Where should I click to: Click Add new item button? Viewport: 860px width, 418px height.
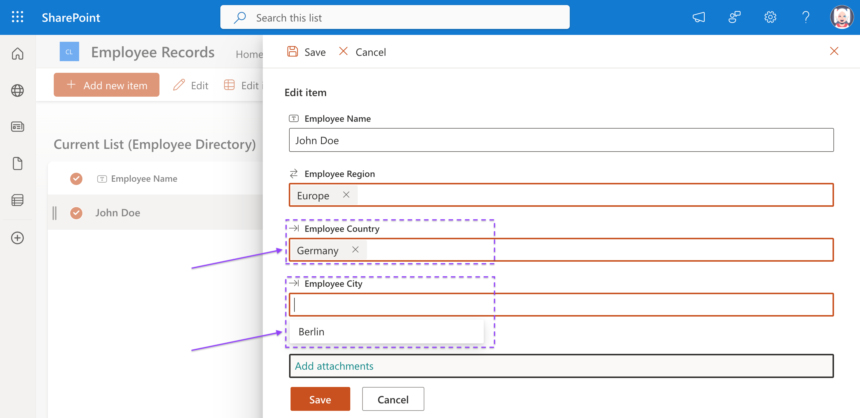(107, 85)
